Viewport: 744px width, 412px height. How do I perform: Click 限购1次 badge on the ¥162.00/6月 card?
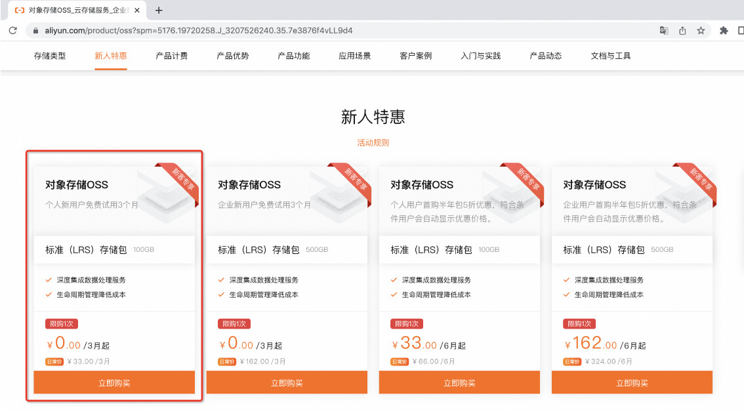click(579, 323)
